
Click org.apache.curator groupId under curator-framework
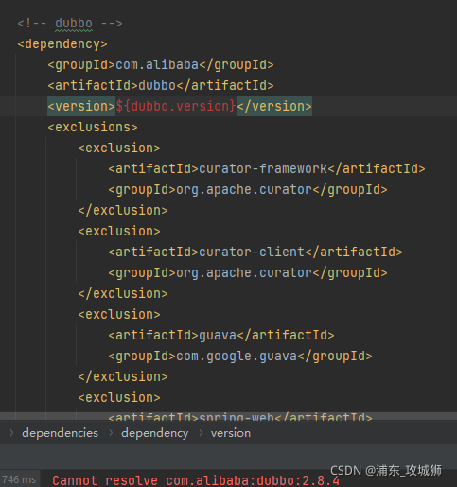[x=248, y=190]
